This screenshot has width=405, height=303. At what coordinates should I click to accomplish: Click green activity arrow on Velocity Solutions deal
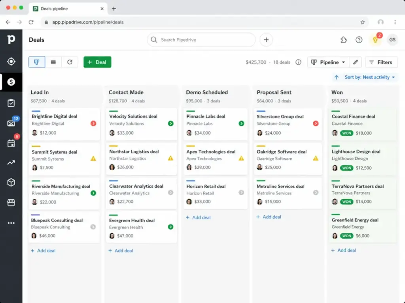(170, 123)
